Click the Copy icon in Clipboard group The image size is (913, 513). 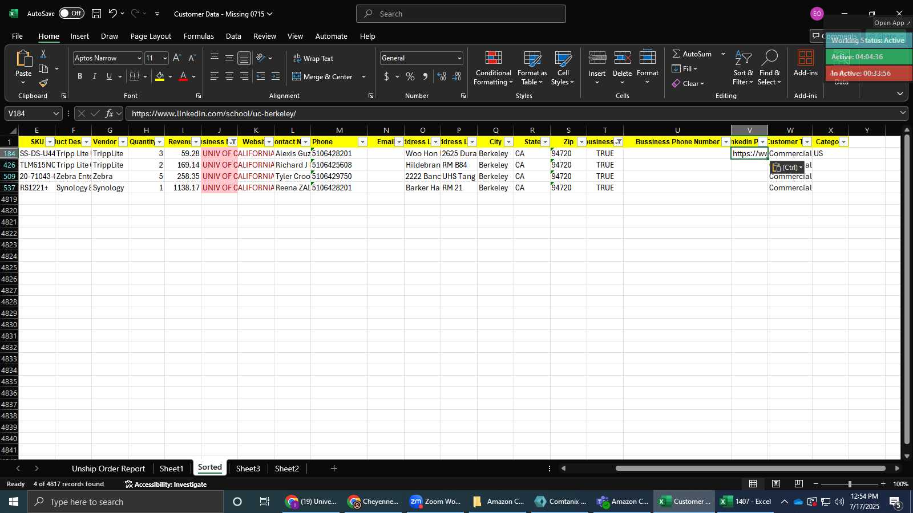43,68
